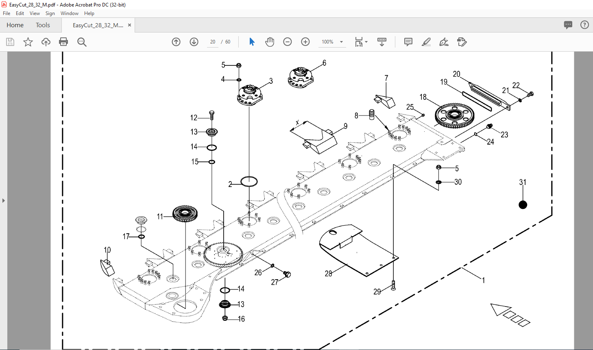Open the chat notifications speech bubble

[x=568, y=25]
